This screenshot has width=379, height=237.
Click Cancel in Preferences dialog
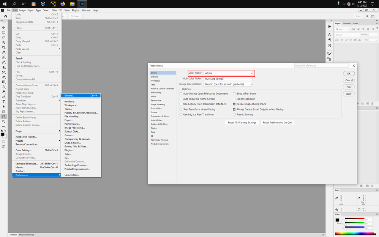pyautogui.click(x=349, y=80)
